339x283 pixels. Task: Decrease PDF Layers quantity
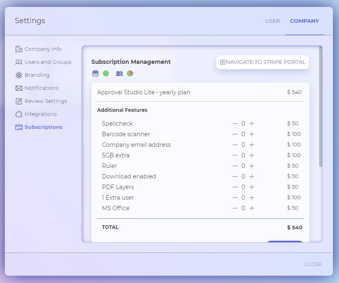(235, 187)
